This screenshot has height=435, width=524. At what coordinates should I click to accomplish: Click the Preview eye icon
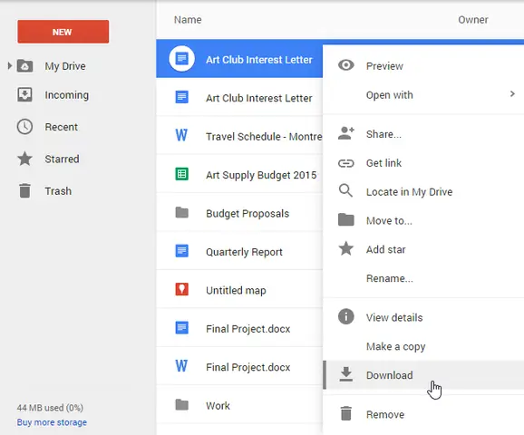346,65
